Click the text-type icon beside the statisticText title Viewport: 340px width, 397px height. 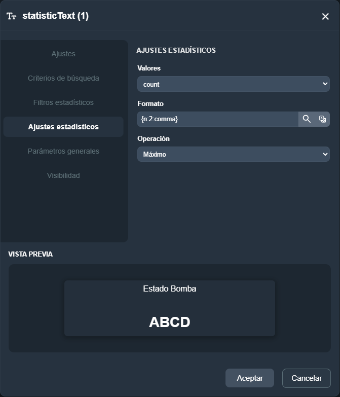11,16
